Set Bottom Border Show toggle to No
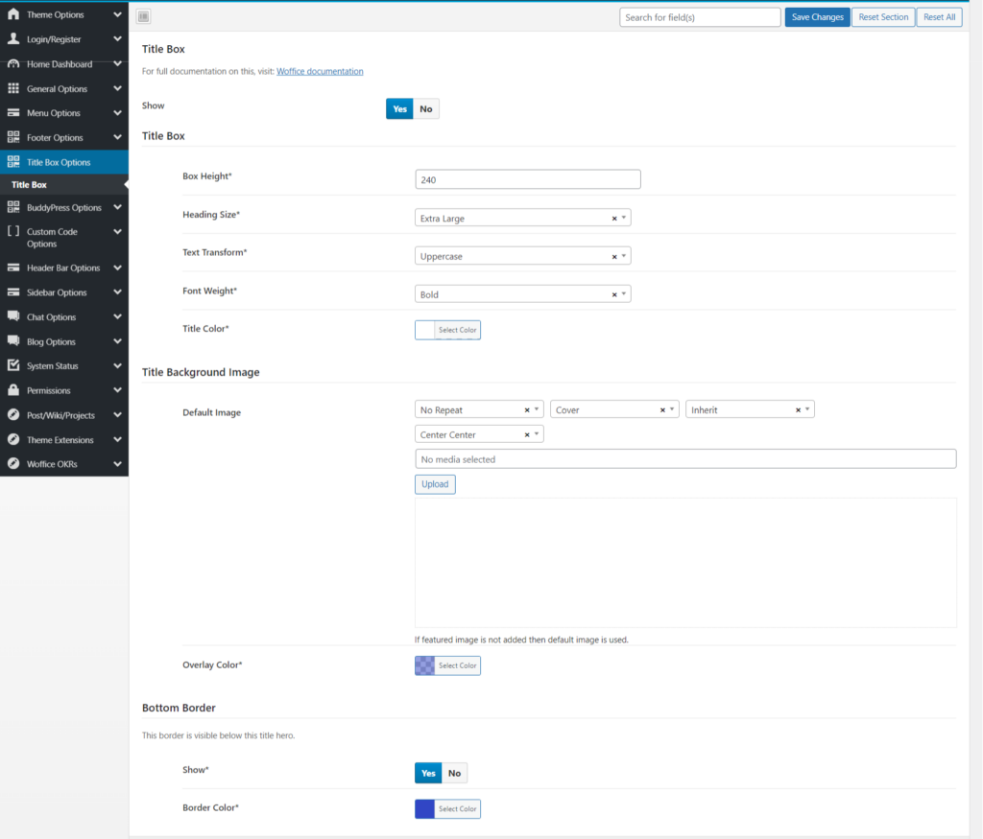The width and height of the screenshot is (983, 839). 455,774
